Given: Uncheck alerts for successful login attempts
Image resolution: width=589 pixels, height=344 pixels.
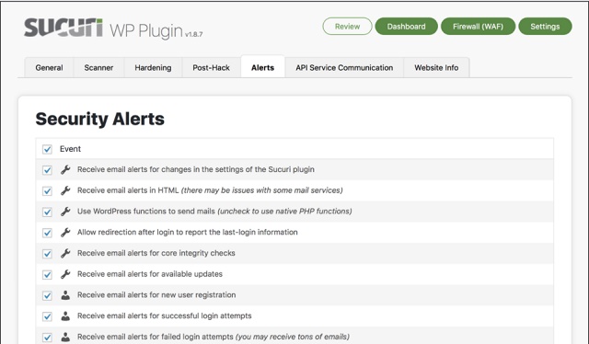Looking at the screenshot, I should [47, 316].
